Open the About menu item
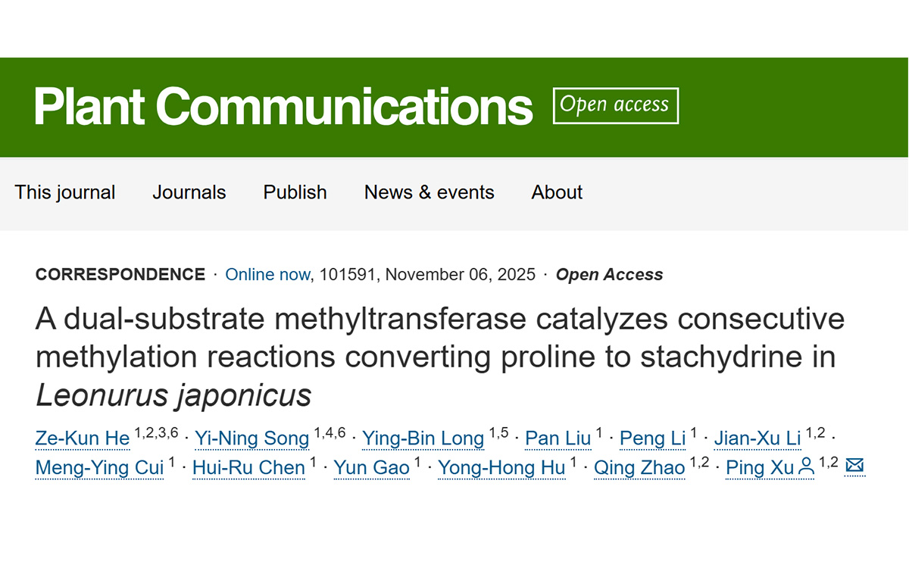Image resolution: width=909 pixels, height=568 pixels. coord(557,192)
